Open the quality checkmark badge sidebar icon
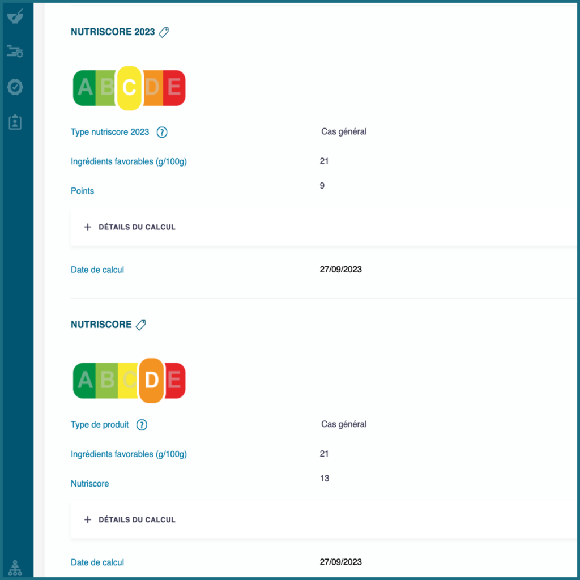The image size is (580, 580). pyautogui.click(x=15, y=87)
